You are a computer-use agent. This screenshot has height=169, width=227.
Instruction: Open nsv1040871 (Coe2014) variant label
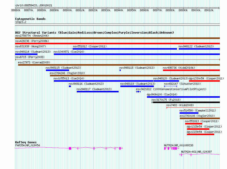(69, 52)
